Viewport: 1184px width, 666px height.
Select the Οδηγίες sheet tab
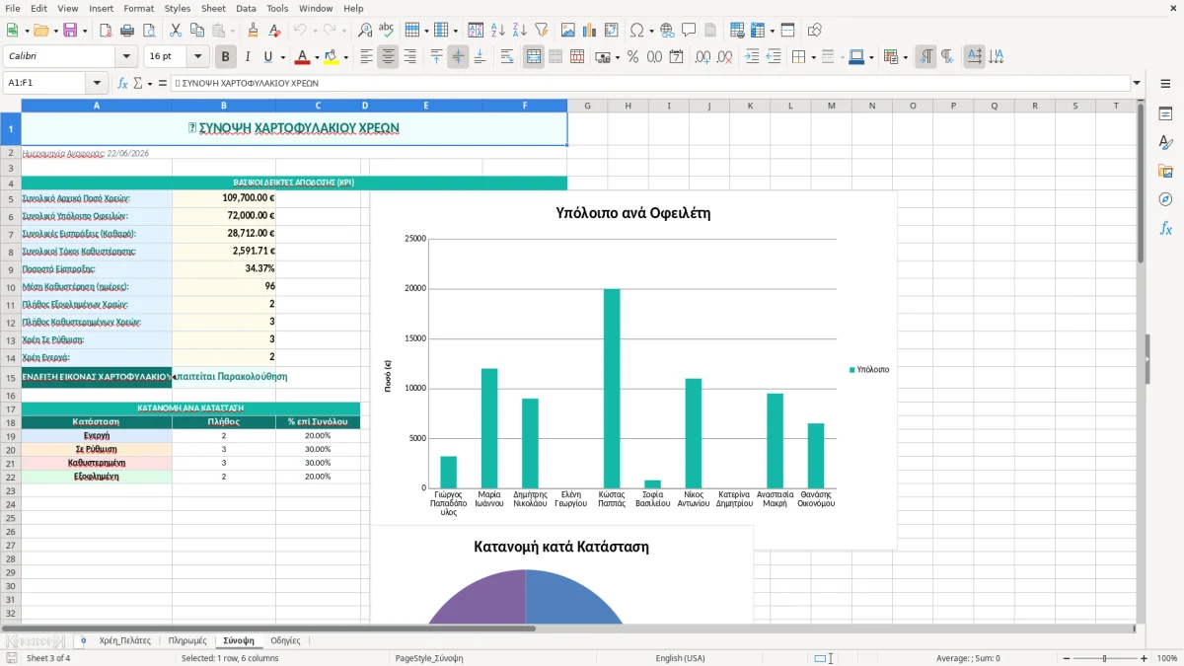pyautogui.click(x=285, y=640)
